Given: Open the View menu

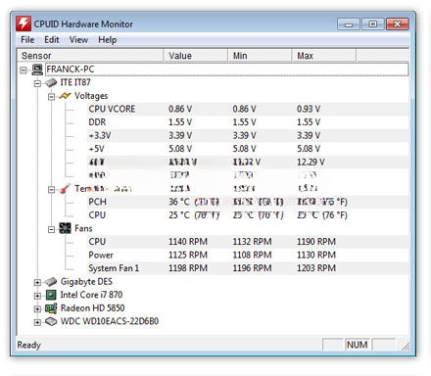Looking at the screenshot, I should coord(78,40).
